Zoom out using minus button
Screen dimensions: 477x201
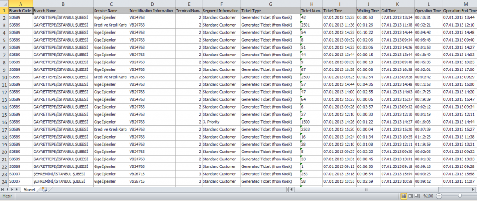click(x=439, y=196)
